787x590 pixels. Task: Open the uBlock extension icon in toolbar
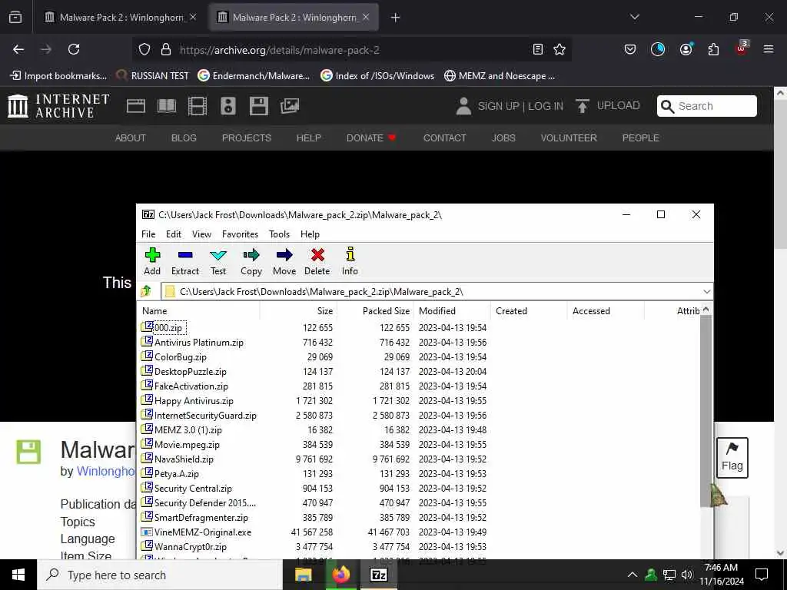point(742,48)
